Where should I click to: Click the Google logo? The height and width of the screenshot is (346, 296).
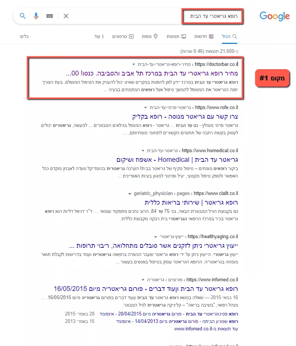tap(274, 16)
